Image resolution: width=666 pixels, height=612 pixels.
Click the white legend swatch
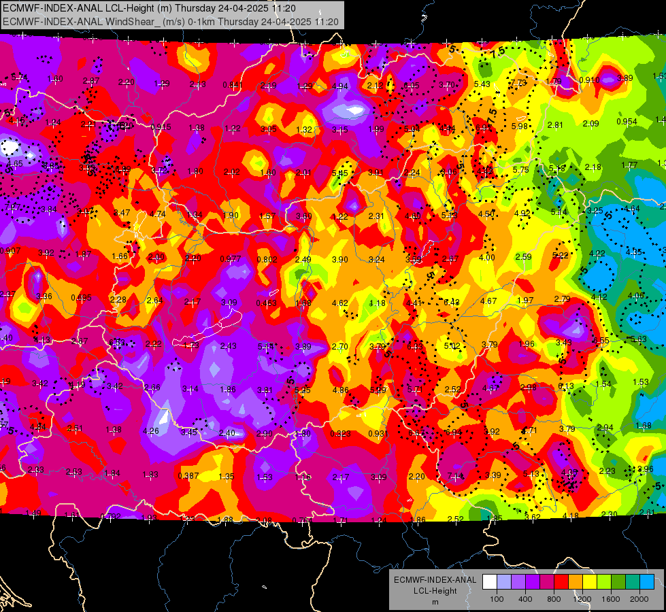coord(490,582)
